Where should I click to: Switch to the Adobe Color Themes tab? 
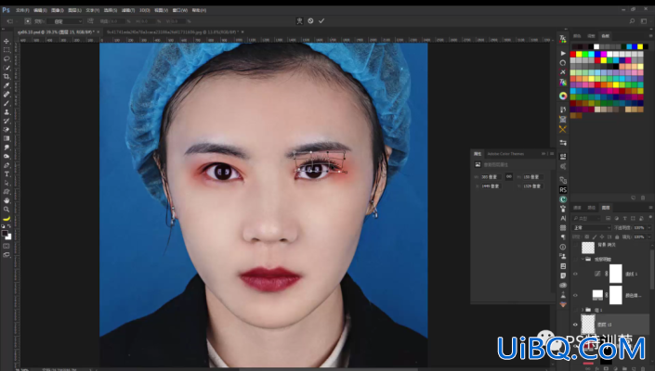[505, 154]
